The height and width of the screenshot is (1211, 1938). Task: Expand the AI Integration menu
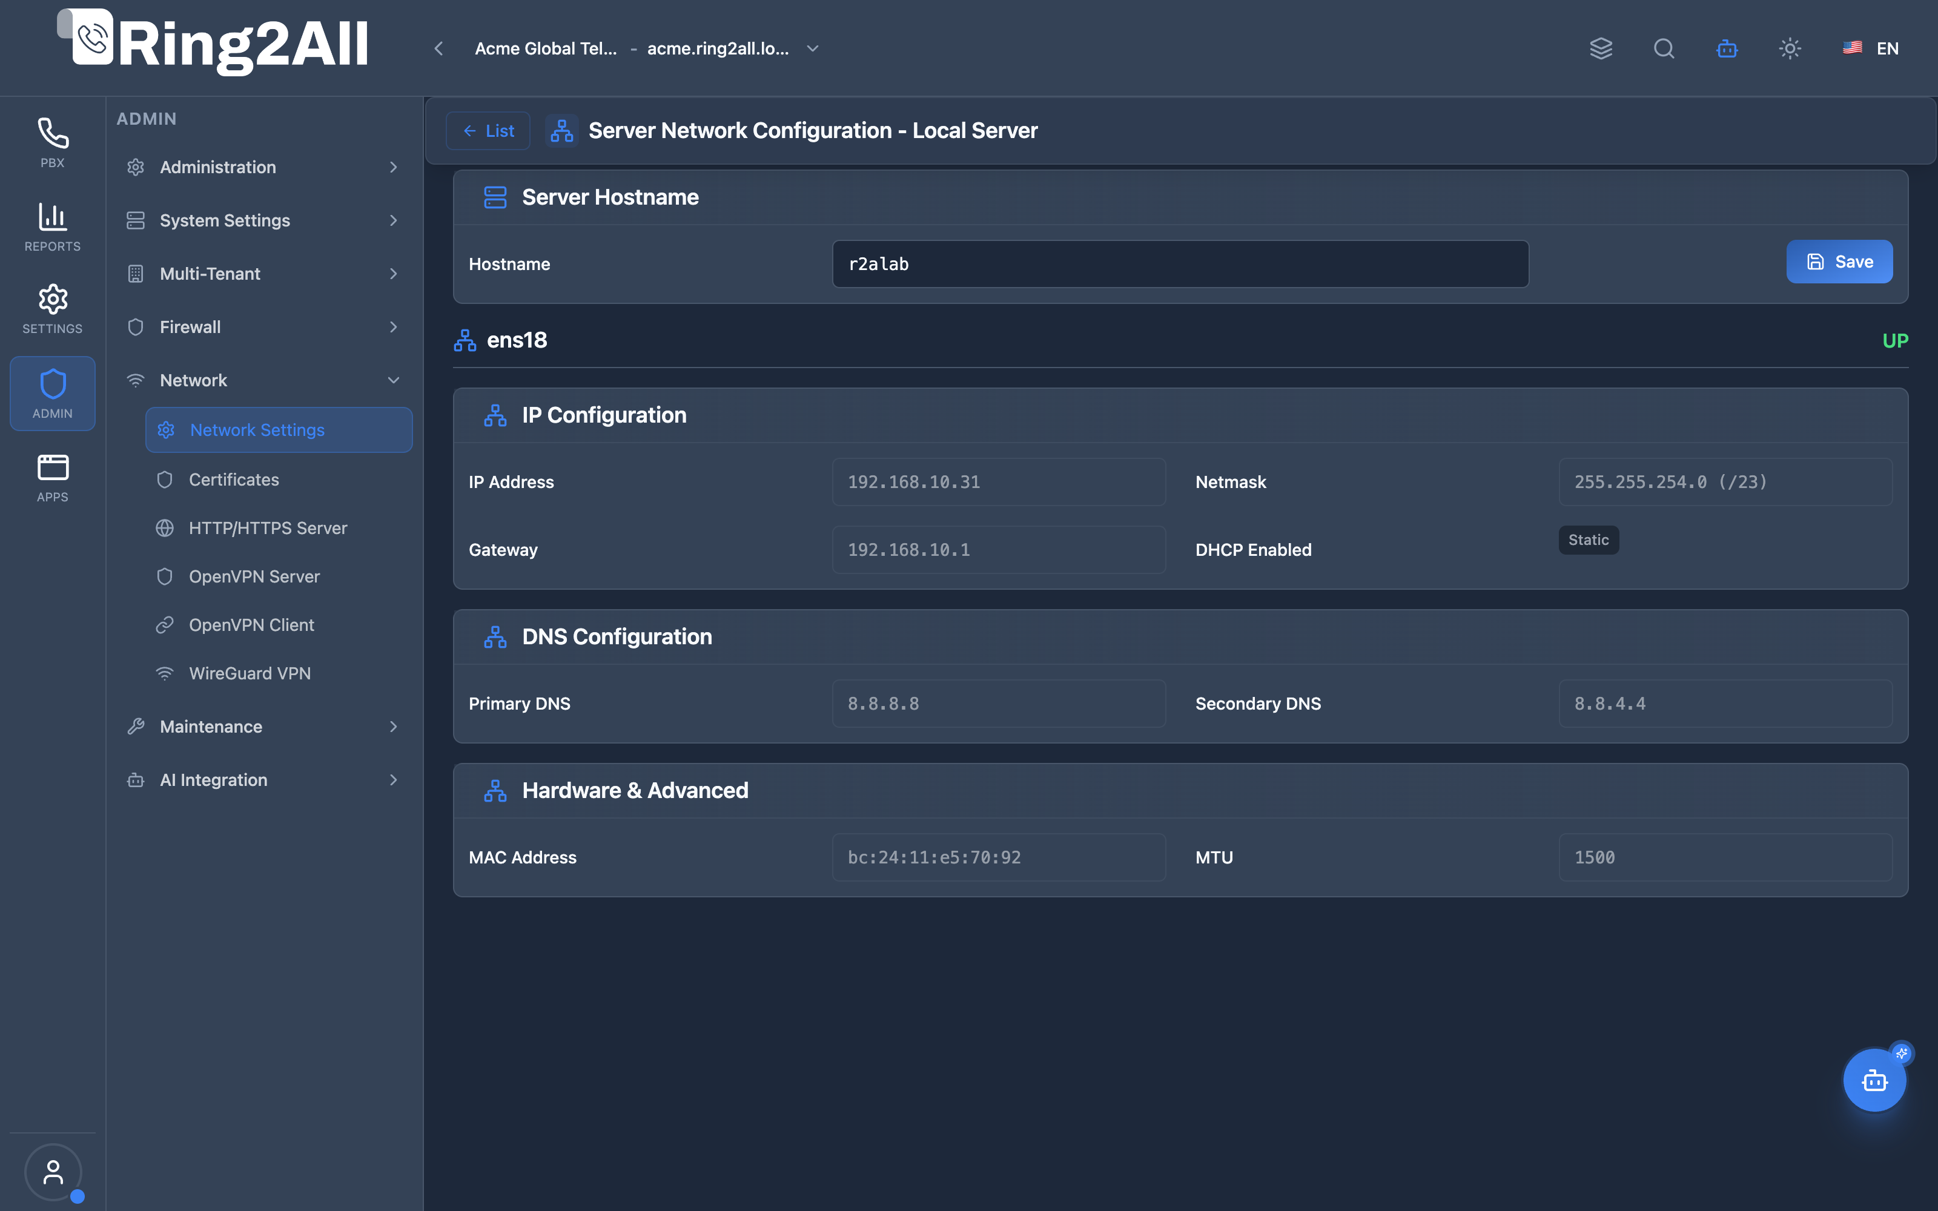pyautogui.click(x=263, y=780)
